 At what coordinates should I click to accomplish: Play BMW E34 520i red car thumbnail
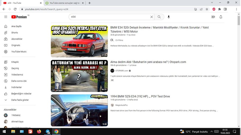coord(79,41)
